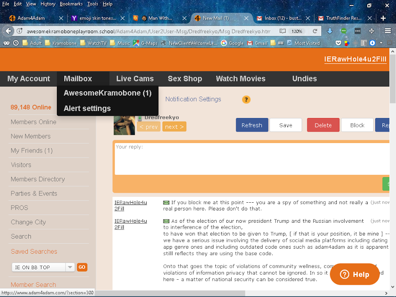Click the crosshair target toolbar icon
396x297 pixels.
tap(371, 31)
